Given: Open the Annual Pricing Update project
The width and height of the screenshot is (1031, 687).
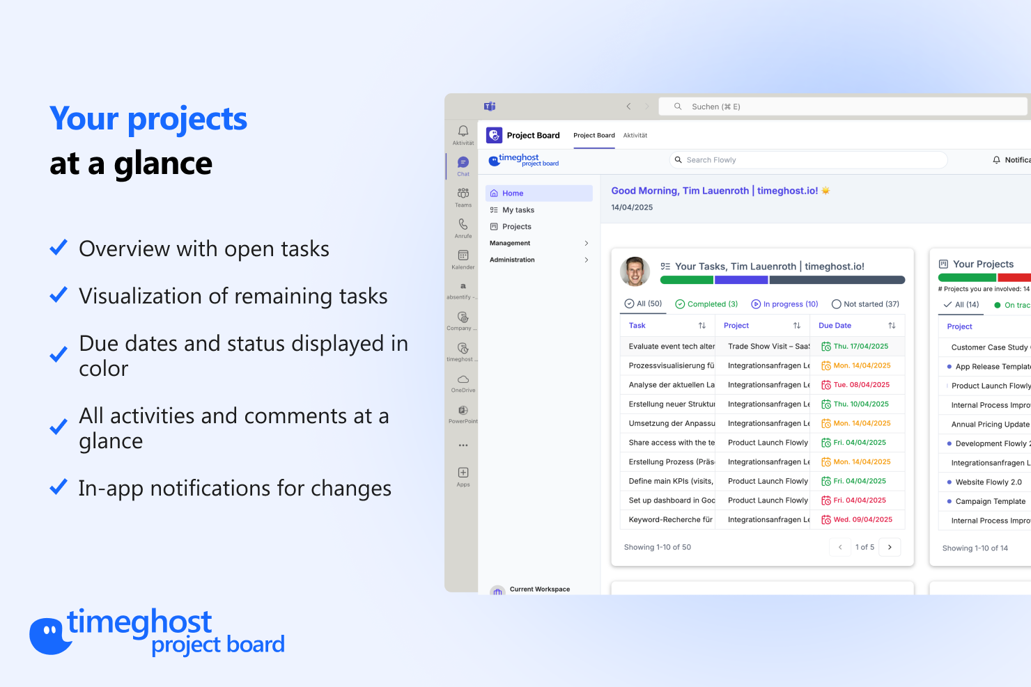Looking at the screenshot, I should click(x=991, y=425).
